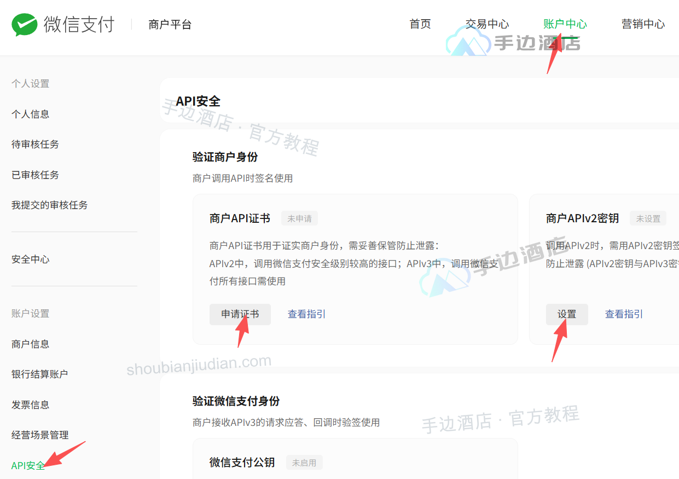Image resolution: width=679 pixels, height=479 pixels.
Task: Open 查看指引 link for 商户API证书
Action: (x=307, y=314)
